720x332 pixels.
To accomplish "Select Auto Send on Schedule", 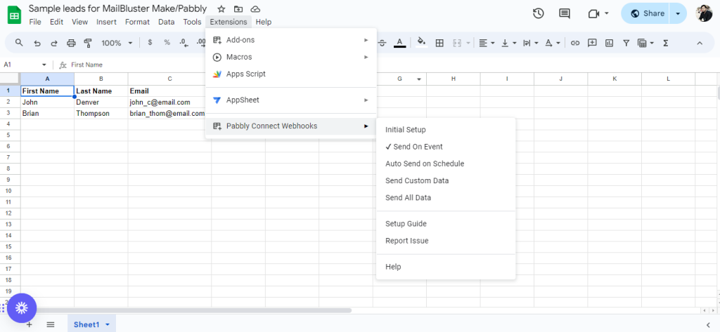I will (445, 164).
